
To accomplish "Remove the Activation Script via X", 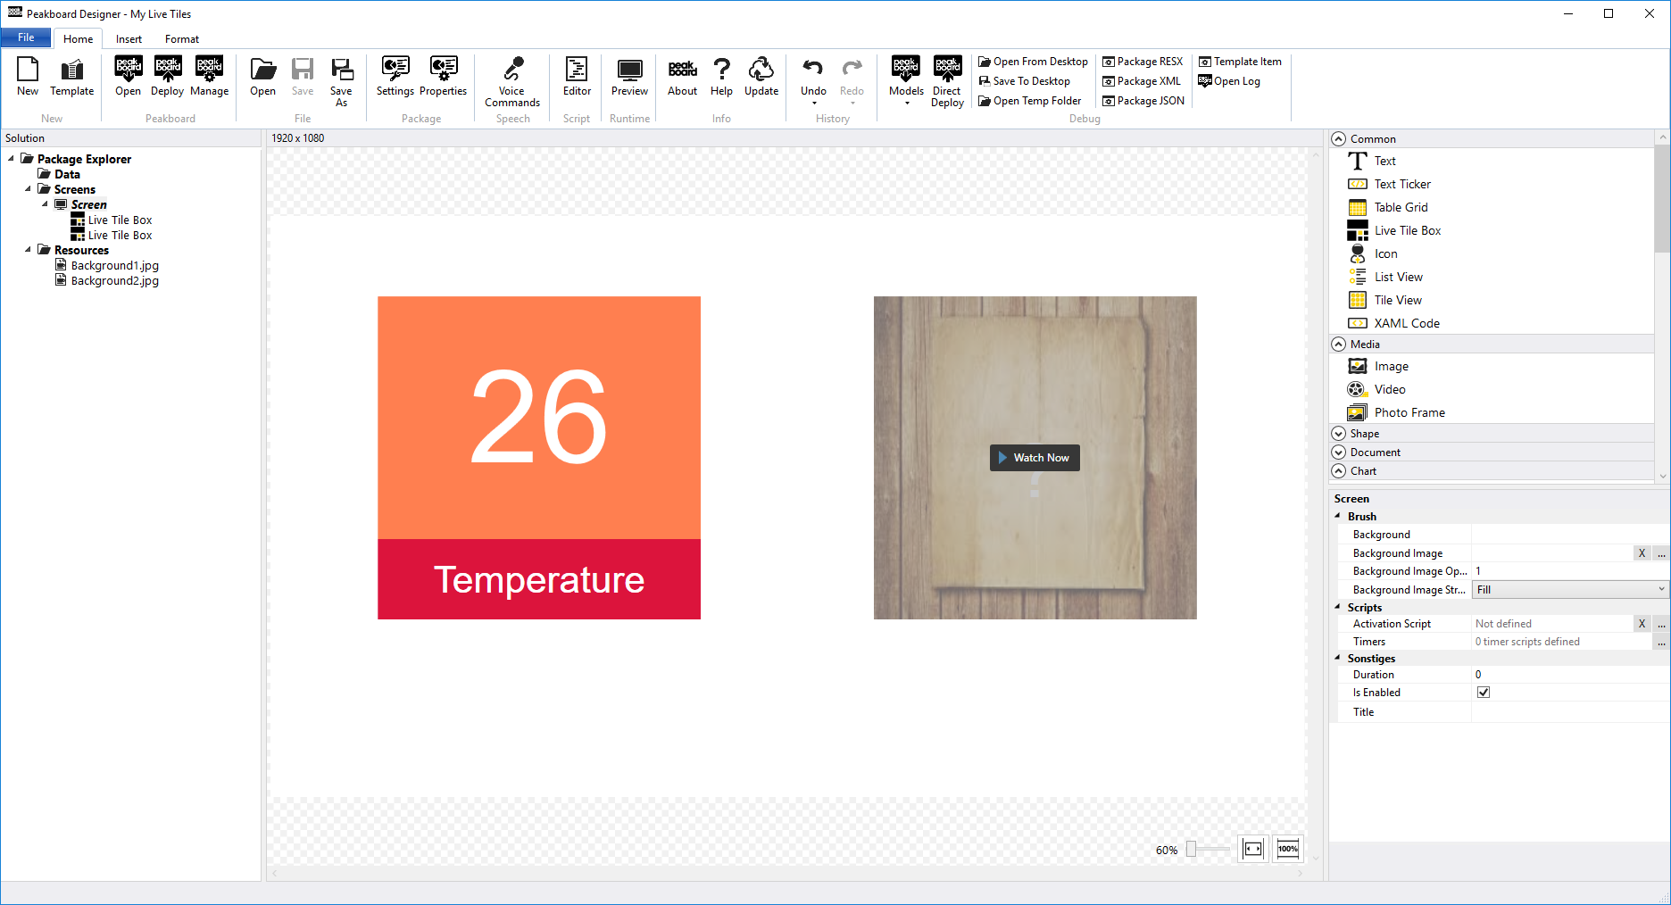I will click(x=1642, y=623).
